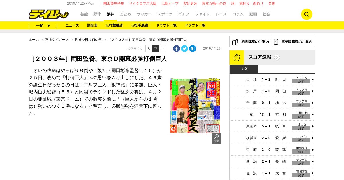Image resolution: width=344 pixels, height=180 pixels.
Task: Click 紙面購読のご案内 button
Action: tap(251, 41)
